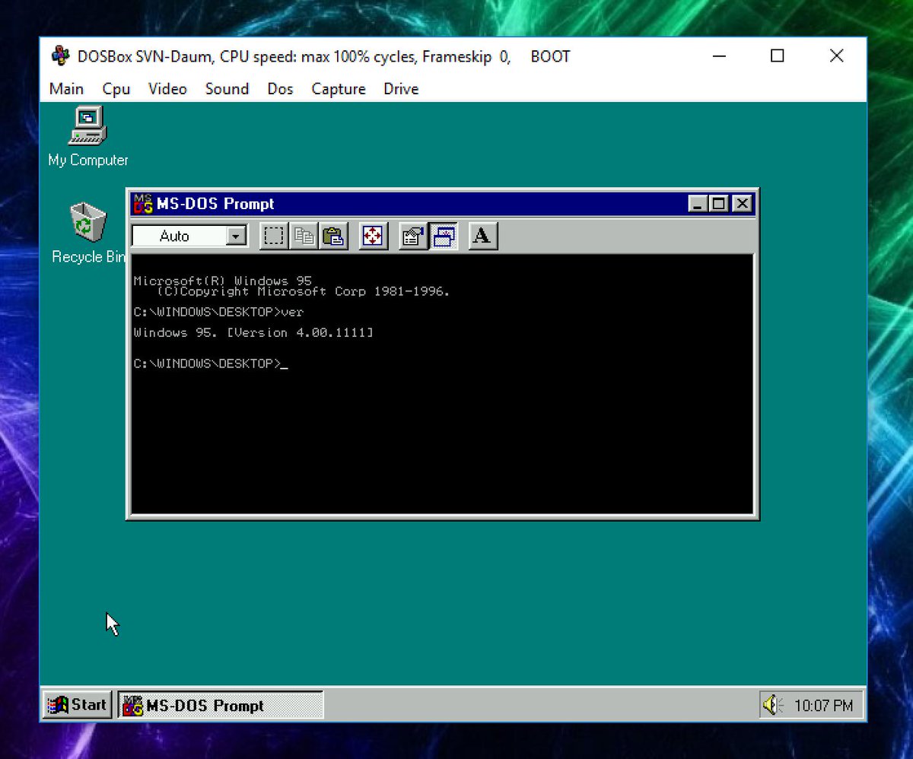This screenshot has width=913, height=759.
Task: Click the 'ver' command line text
Action: (x=293, y=312)
